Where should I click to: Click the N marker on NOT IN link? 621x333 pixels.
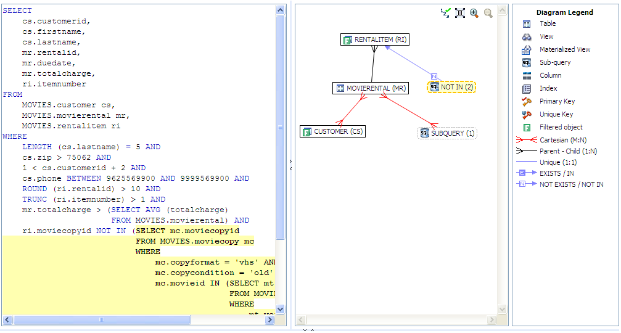[x=434, y=76]
